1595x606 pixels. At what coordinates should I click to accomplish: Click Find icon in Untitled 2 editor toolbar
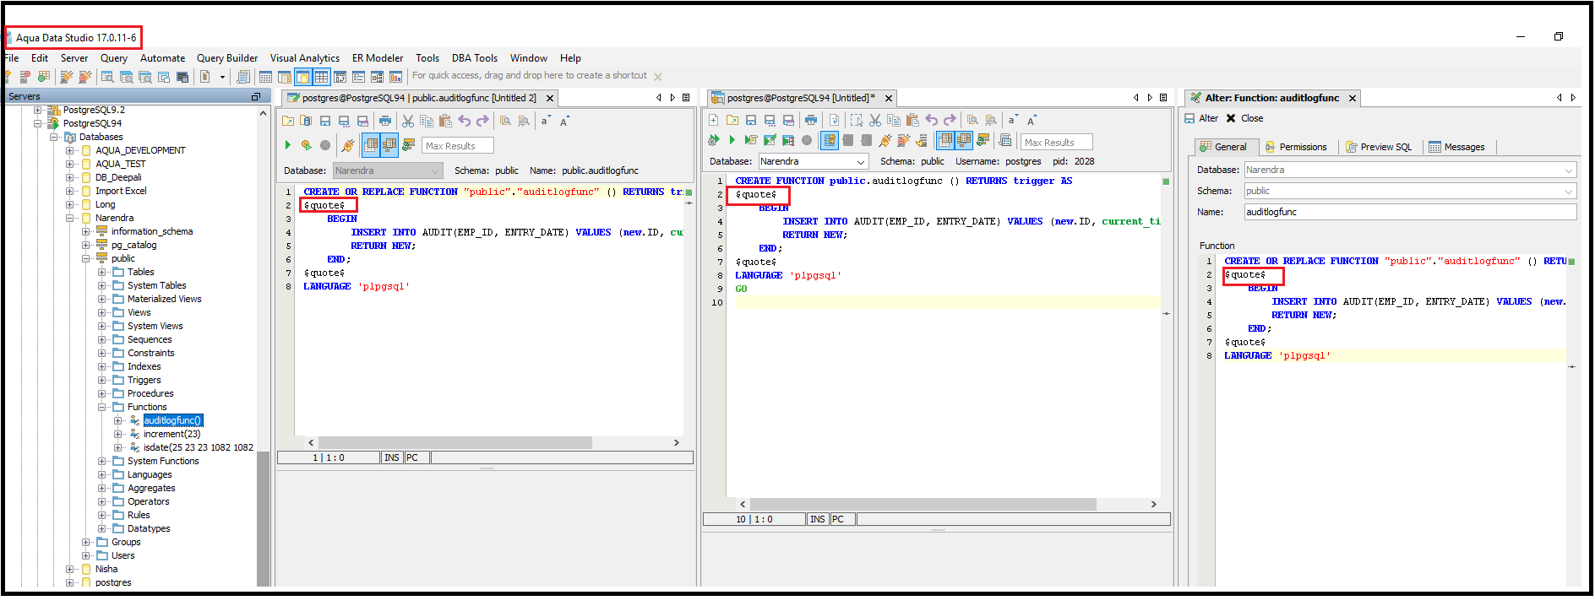505,121
